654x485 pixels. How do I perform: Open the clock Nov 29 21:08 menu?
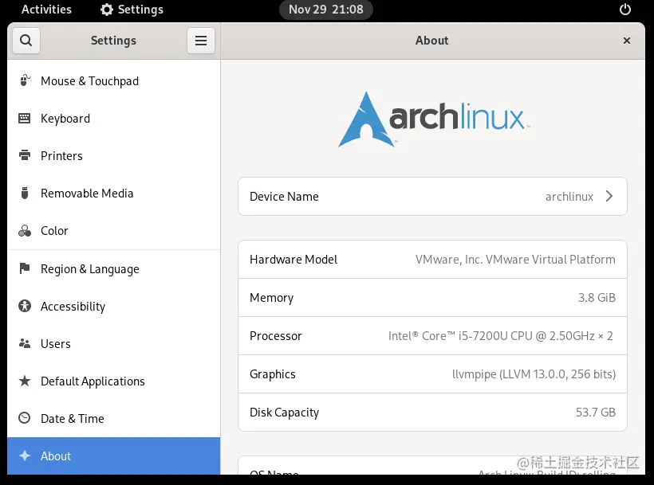pos(325,10)
